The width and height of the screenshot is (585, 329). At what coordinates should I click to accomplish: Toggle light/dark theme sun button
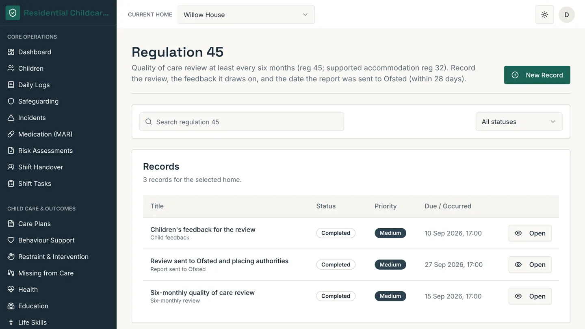point(545,15)
